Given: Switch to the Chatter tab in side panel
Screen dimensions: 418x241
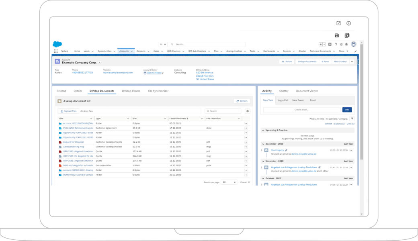Looking at the screenshot, I should 284,91.
